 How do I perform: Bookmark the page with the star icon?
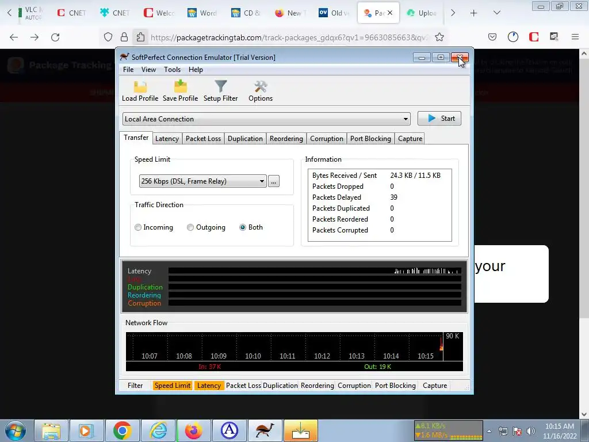tap(439, 37)
